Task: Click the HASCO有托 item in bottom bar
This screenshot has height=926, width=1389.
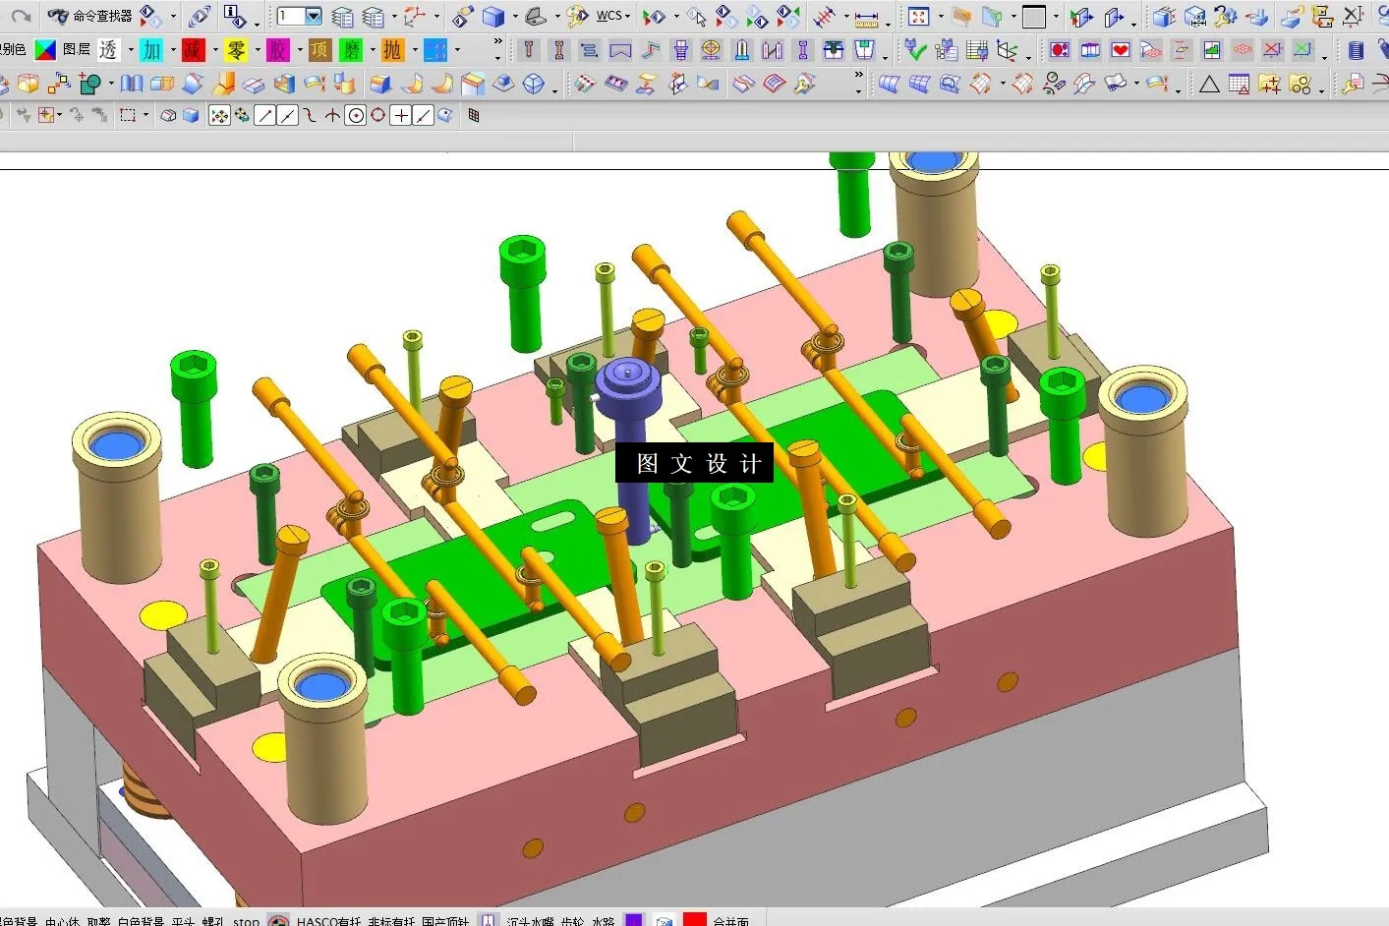Action: tap(328, 921)
